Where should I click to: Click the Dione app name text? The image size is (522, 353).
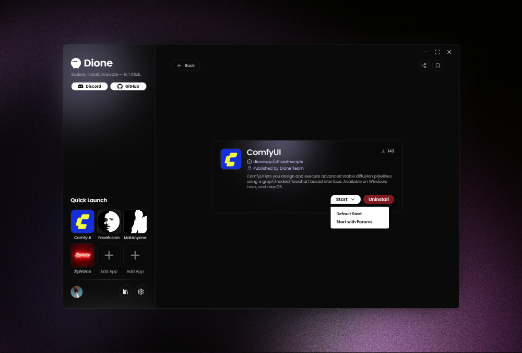tap(98, 63)
